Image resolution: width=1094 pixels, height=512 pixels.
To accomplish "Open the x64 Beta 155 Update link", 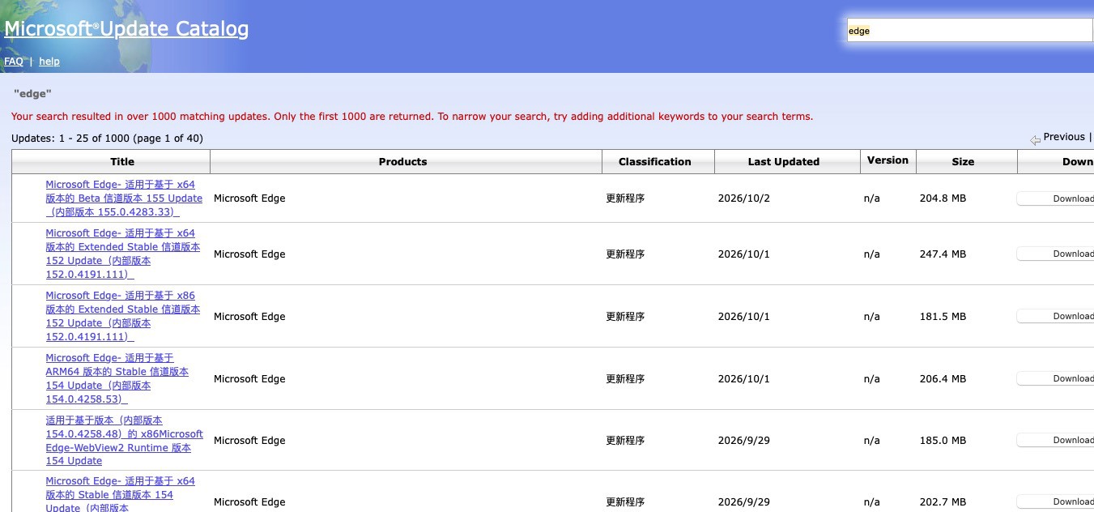I will [x=124, y=198].
